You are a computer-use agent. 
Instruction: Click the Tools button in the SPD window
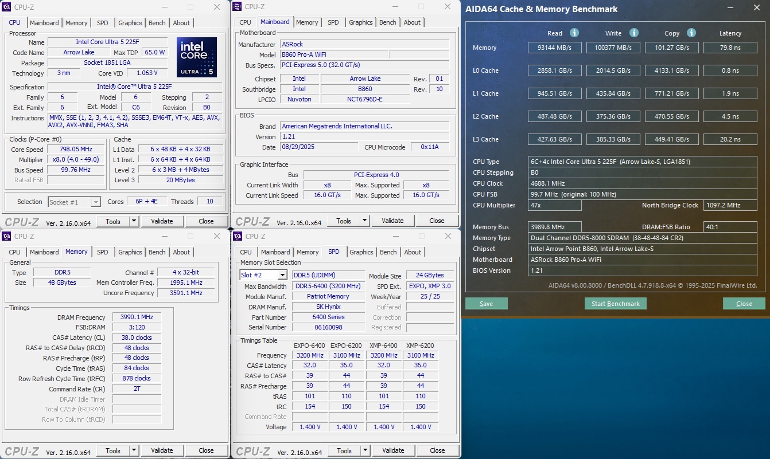pyautogui.click(x=344, y=450)
